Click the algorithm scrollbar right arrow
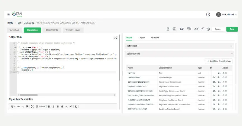This screenshot has width=242, height=126. [115, 95]
